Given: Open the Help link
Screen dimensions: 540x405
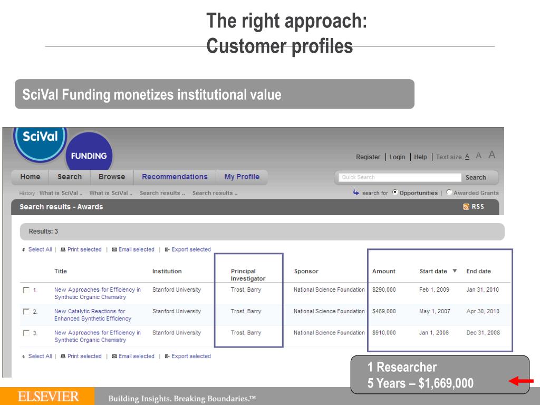Looking at the screenshot, I should point(420,157).
